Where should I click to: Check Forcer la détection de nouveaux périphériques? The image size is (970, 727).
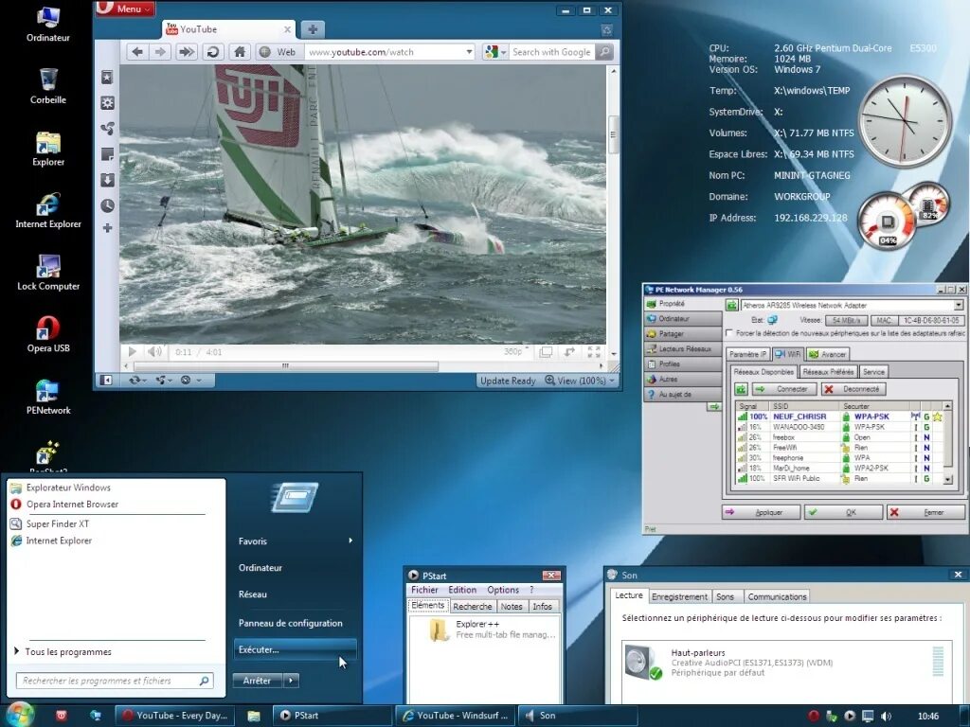pos(730,333)
